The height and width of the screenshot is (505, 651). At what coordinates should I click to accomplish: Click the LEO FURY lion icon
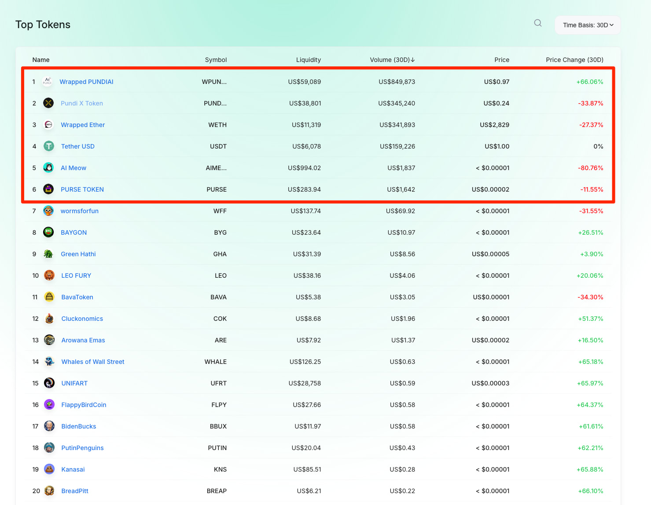tap(49, 276)
